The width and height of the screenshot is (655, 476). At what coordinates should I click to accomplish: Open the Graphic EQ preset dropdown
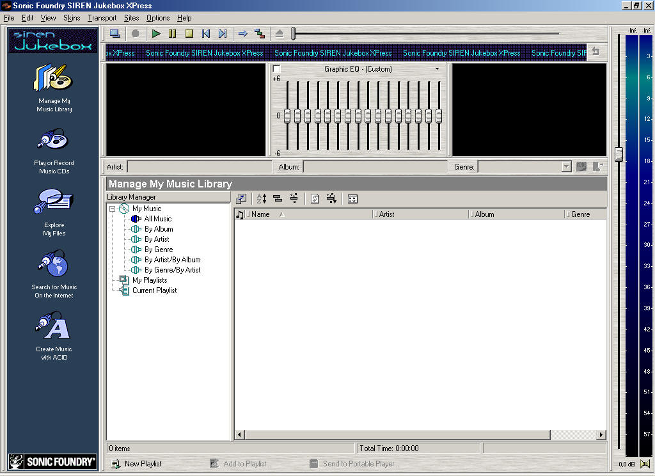pos(437,69)
